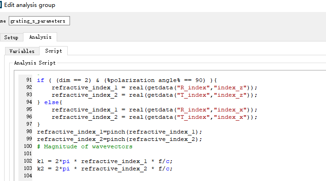Viewport: 326px width, 181px height.
Task: Click line 99 'refractive_index_2=pinch' statement
Action: (119, 139)
